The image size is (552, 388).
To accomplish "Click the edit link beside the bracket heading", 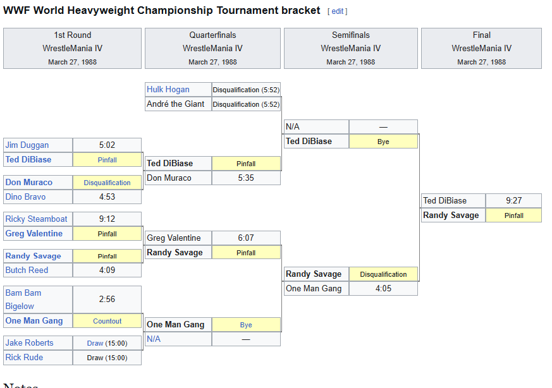I will point(337,11).
